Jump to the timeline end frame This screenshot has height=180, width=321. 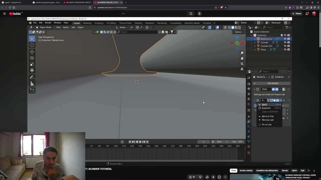[147, 142]
